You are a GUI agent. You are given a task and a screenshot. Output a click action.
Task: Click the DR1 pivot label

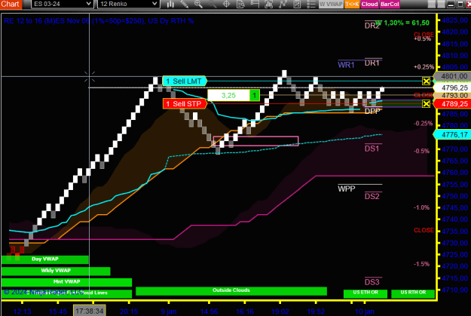point(372,63)
